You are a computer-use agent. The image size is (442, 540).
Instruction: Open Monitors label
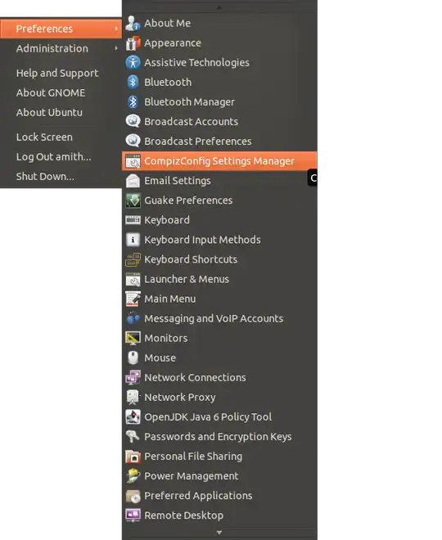(x=166, y=338)
